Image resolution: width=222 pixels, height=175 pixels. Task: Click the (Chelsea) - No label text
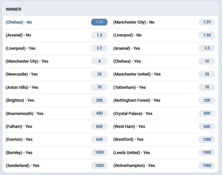coord(19,22)
